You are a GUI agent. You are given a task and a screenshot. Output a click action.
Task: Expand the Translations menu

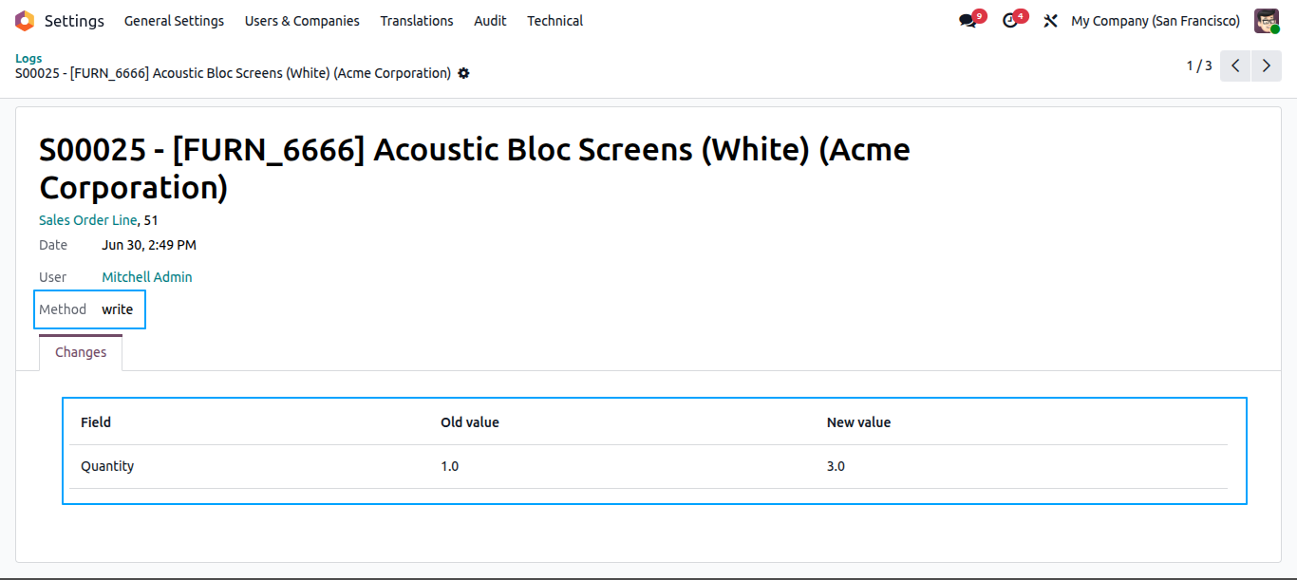coord(417,21)
